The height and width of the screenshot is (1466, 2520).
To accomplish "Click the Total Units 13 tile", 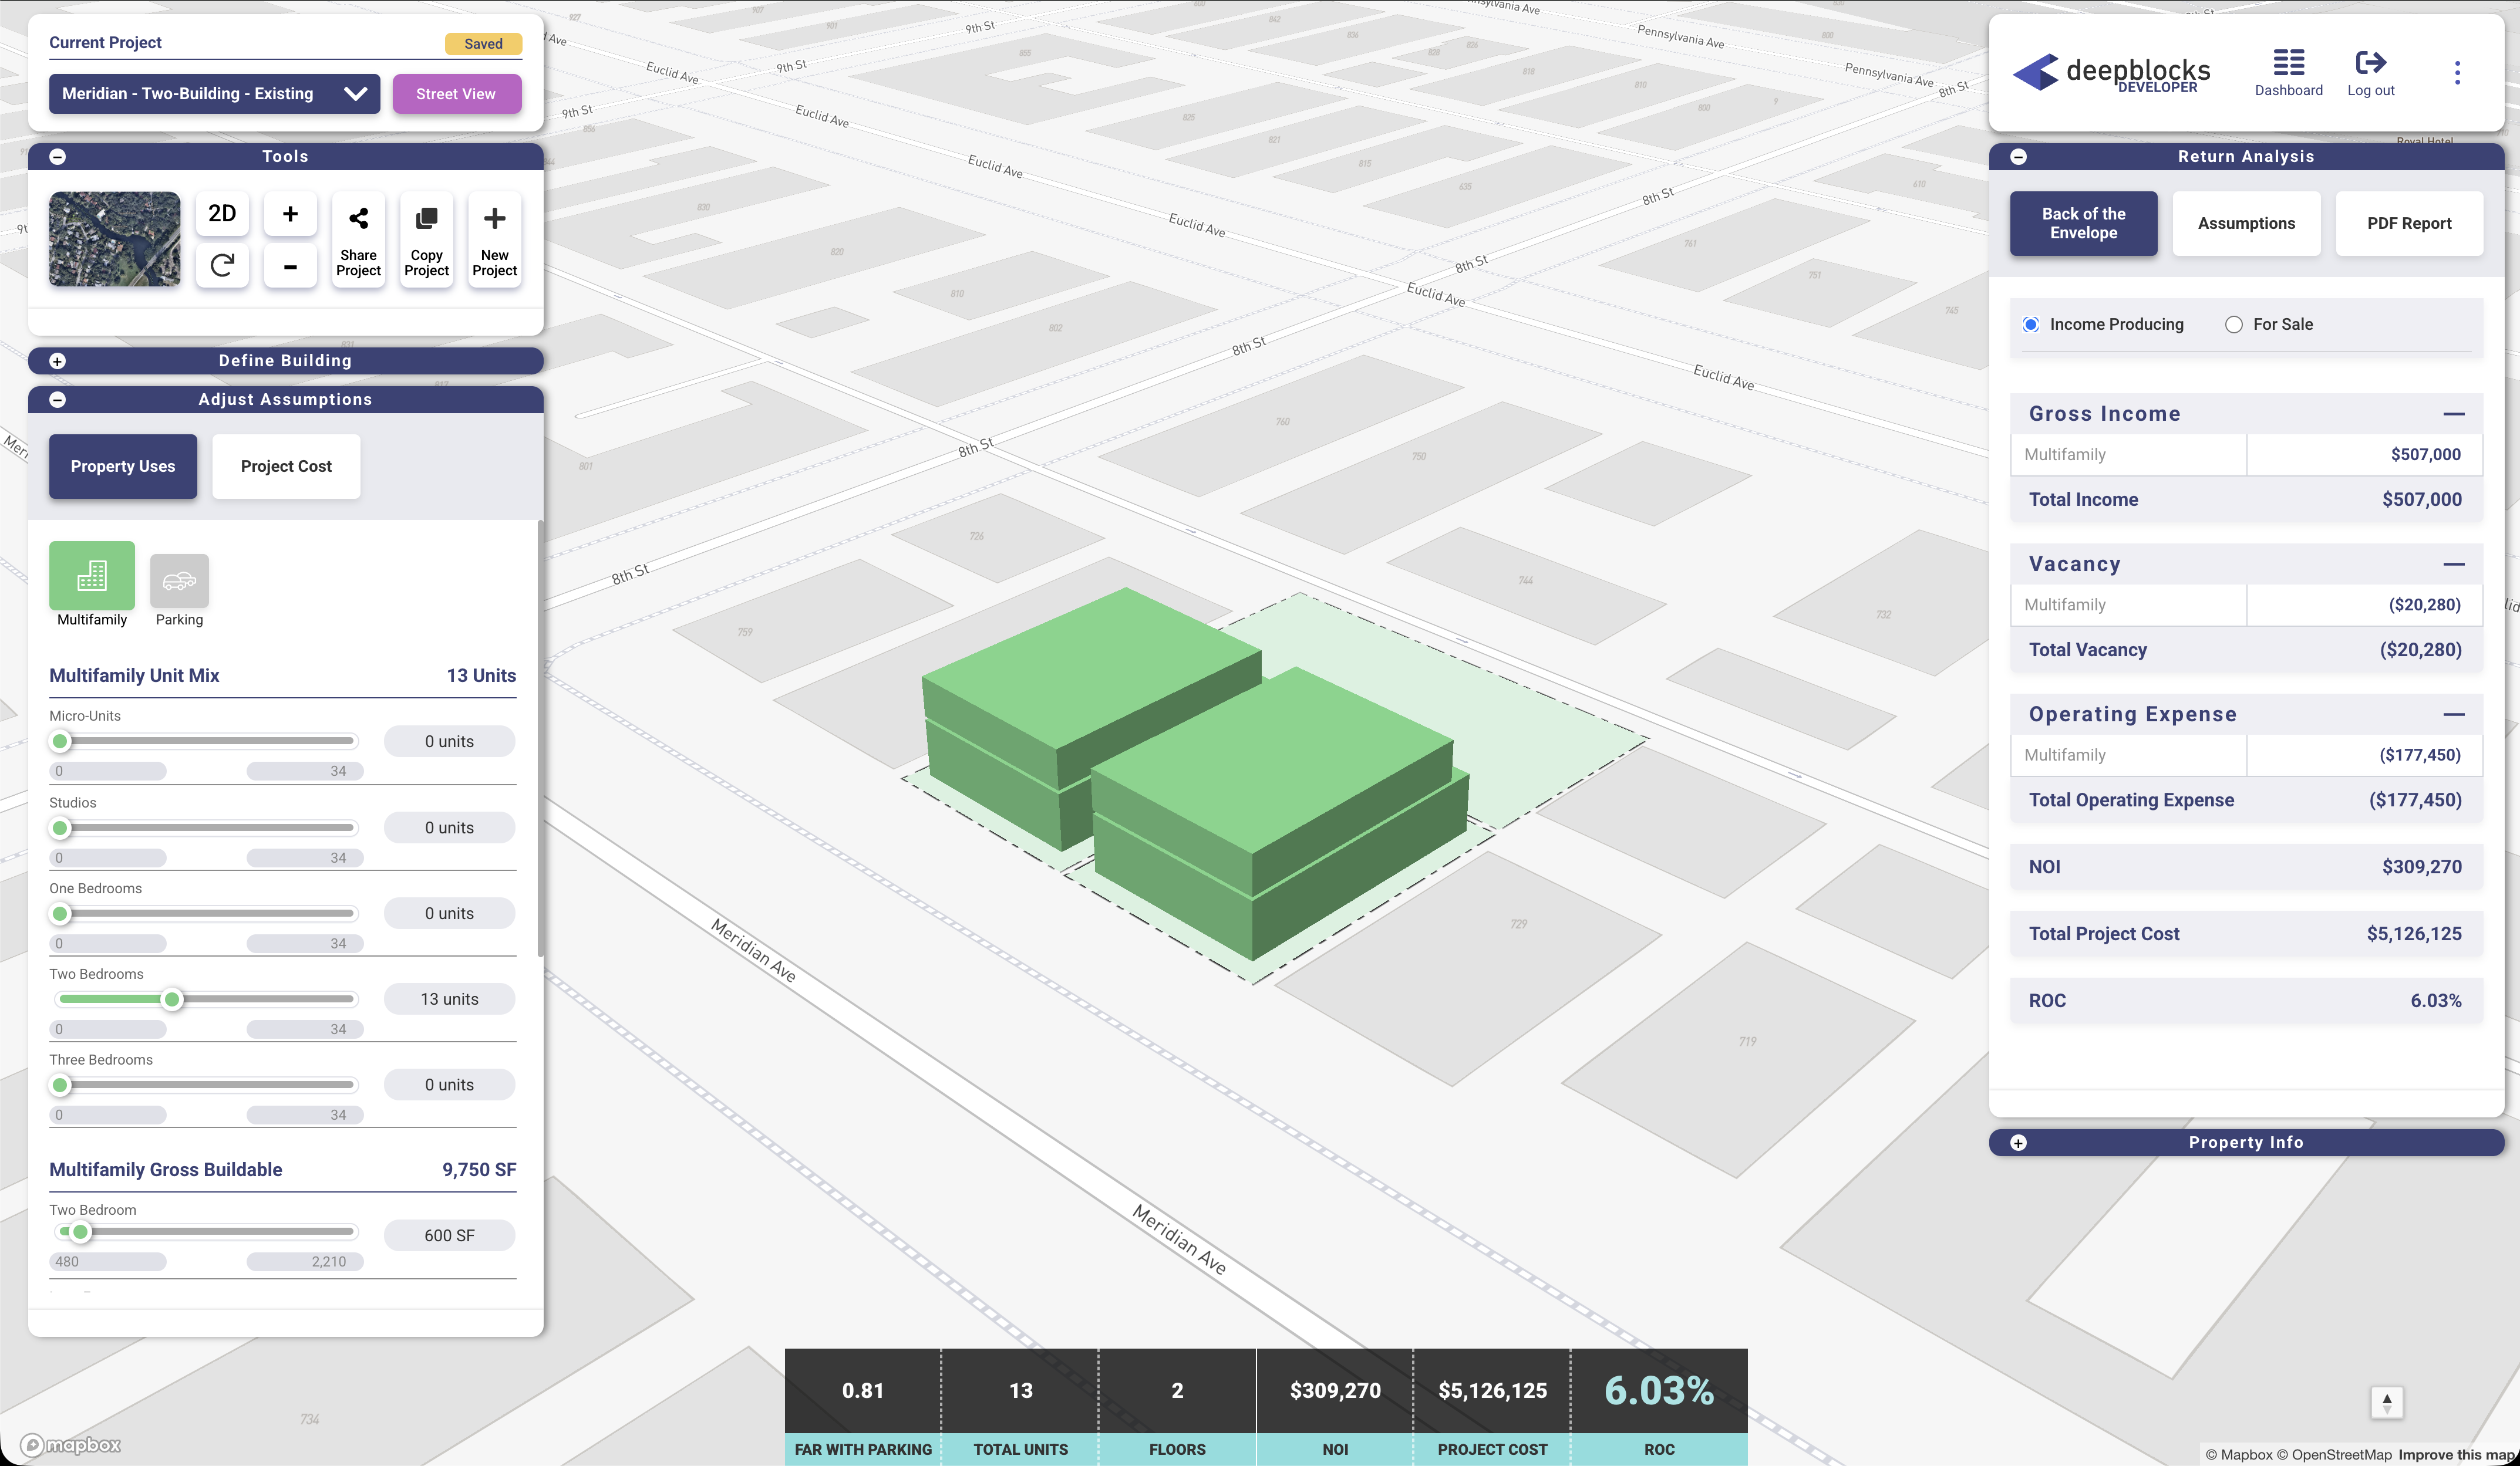I will pyautogui.click(x=1020, y=1407).
